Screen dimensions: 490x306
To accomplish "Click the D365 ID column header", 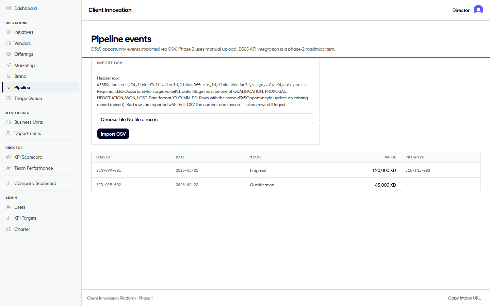I will (x=103, y=157).
